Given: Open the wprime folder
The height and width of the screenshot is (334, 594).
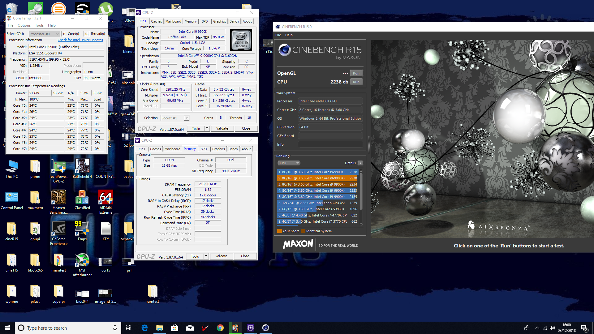Looking at the screenshot, I should tap(12, 294).
